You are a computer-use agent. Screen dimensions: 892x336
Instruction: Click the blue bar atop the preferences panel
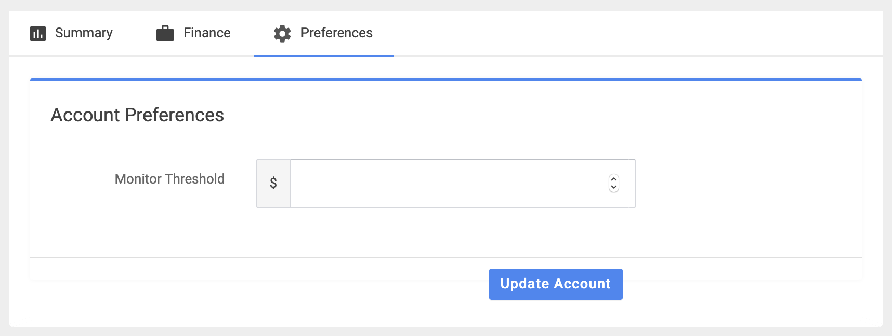tap(445, 79)
